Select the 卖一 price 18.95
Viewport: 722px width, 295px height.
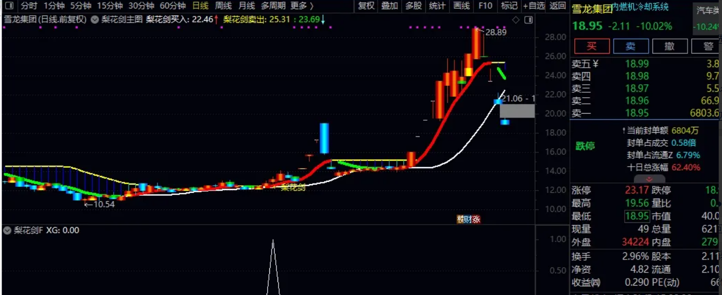[637, 114]
